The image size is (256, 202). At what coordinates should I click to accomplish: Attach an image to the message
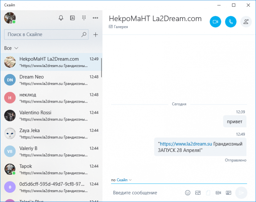tap(198, 193)
